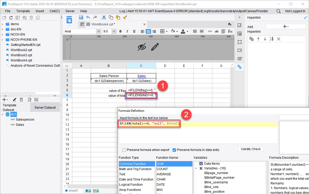Select the Bold formatting icon
Screen dimensions: 309x194
click(120, 31)
